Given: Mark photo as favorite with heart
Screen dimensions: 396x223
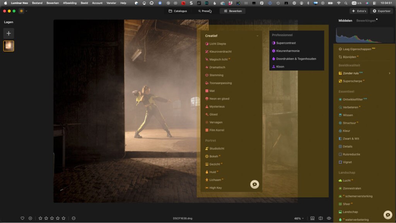Looking at the screenshot, I should tap(22, 218).
